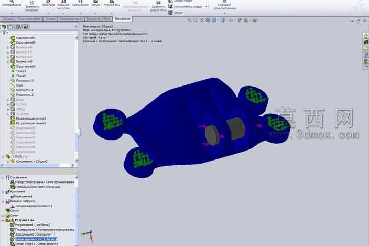Open the DisplayManager panel tab

pyautogui.click(x=25, y=27)
